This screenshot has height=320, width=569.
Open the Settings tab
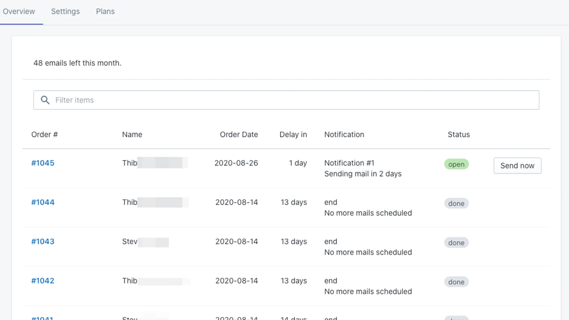tap(65, 11)
